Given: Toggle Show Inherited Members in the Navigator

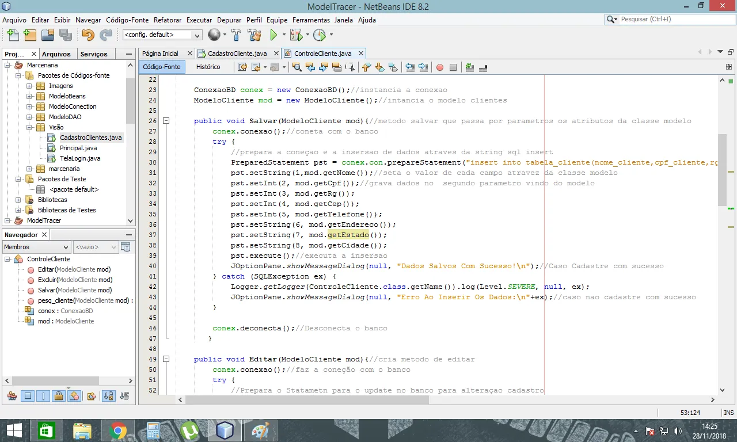Looking at the screenshot, I should tap(12, 396).
